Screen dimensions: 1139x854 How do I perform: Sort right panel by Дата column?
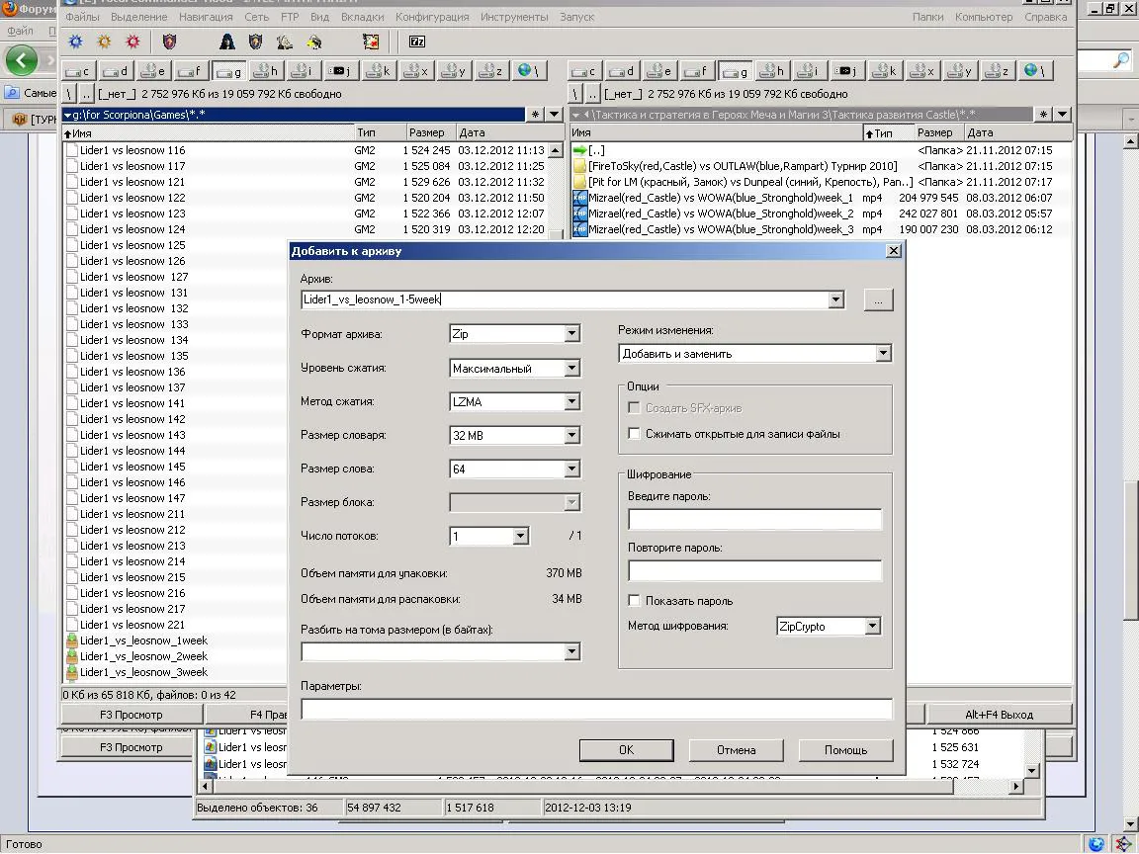tap(1017, 132)
